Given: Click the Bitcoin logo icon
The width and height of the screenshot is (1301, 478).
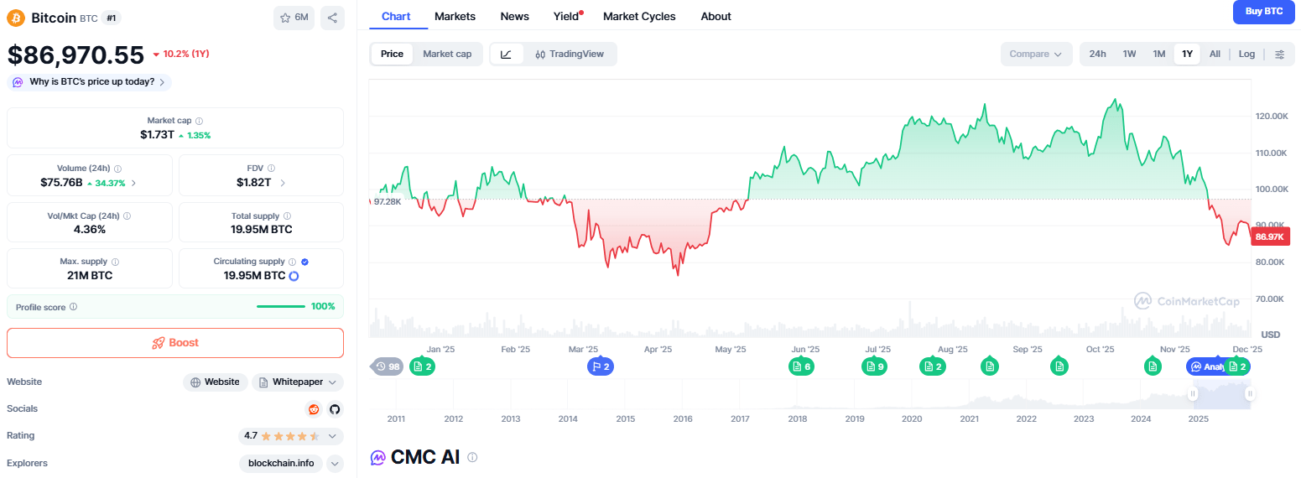Looking at the screenshot, I should tap(16, 18).
